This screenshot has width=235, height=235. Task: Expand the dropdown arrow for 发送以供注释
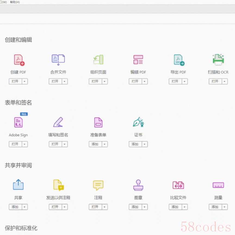pyautogui.click(x=65, y=207)
